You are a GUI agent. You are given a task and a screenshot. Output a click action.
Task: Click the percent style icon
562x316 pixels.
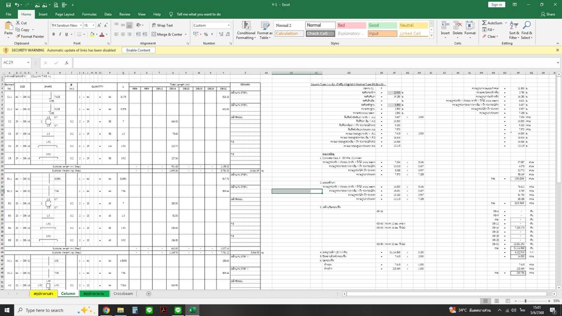tap(205, 35)
